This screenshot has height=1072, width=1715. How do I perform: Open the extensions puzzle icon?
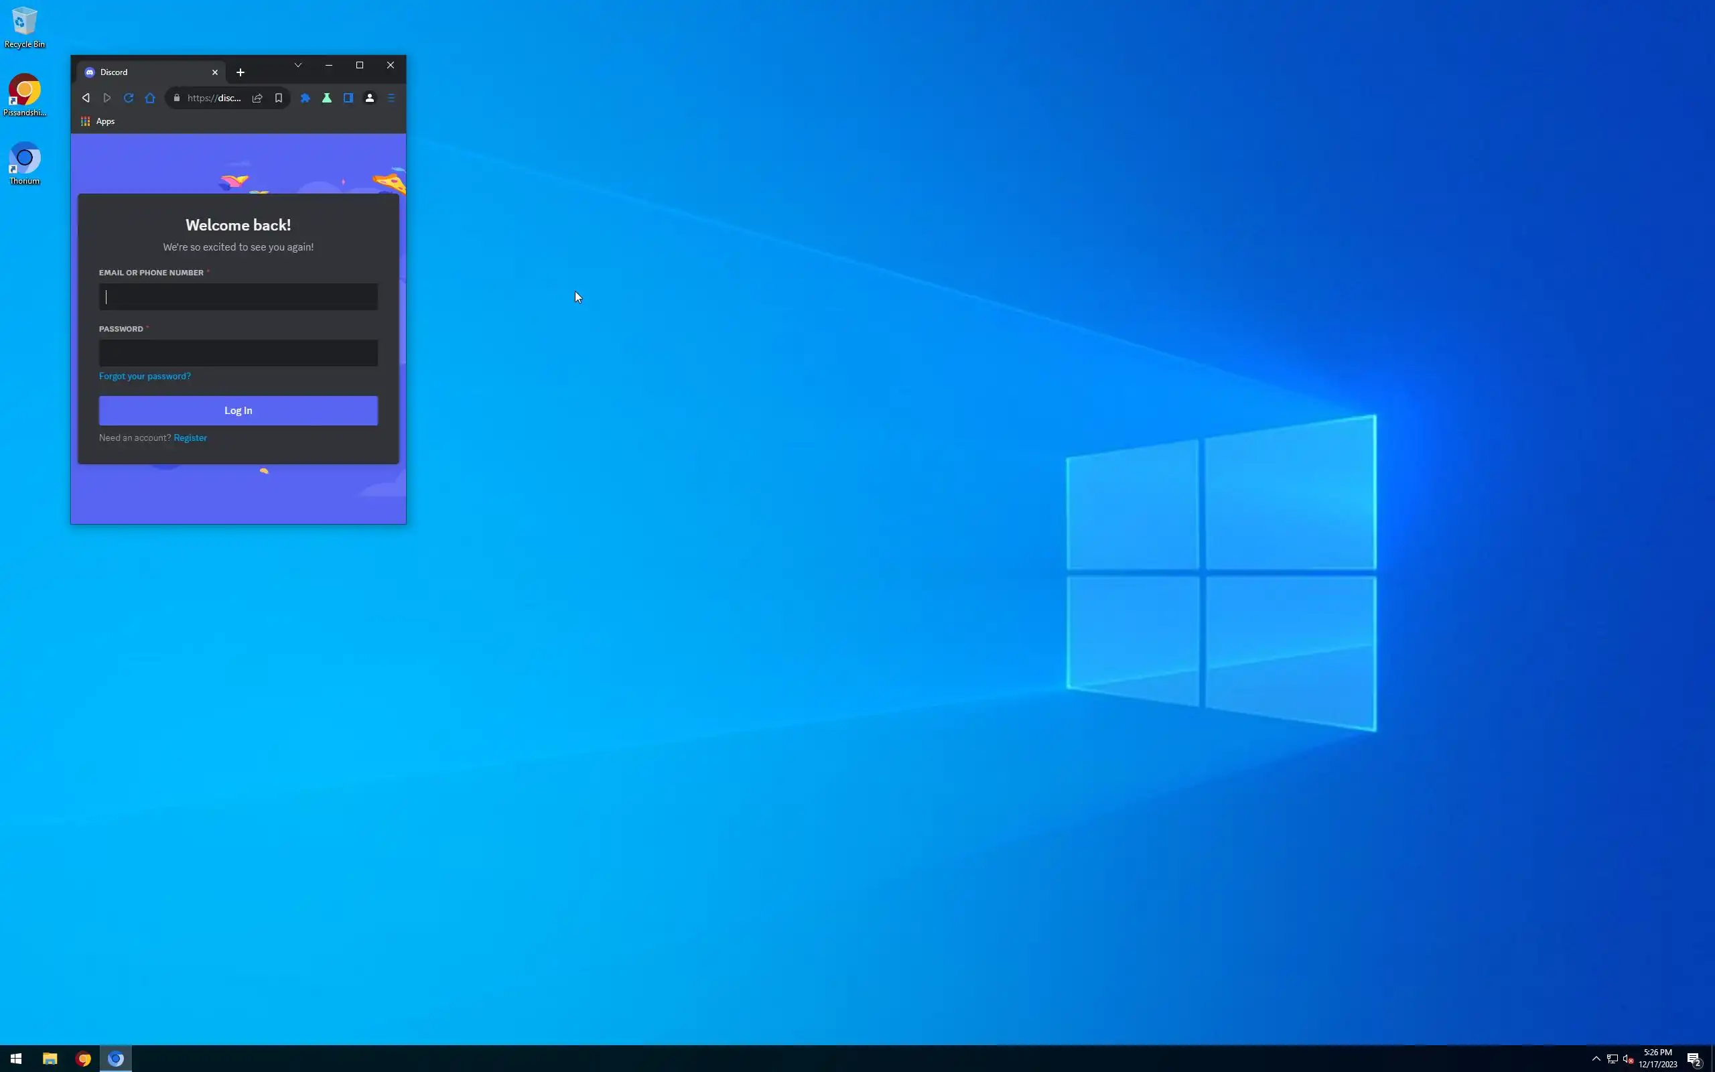click(x=305, y=98)
